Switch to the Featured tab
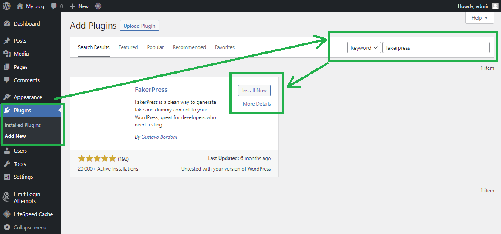 click(x=128, y=47)
